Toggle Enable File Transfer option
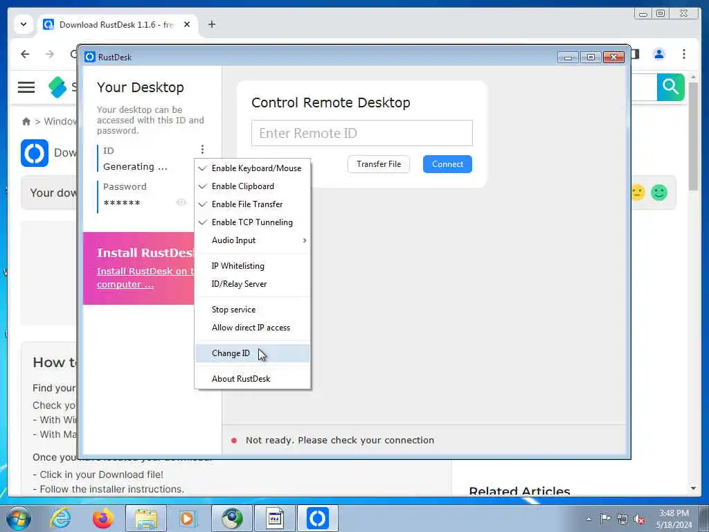This screenshot has width=709, height=532. pyautogui.click(x=252, y=204)
